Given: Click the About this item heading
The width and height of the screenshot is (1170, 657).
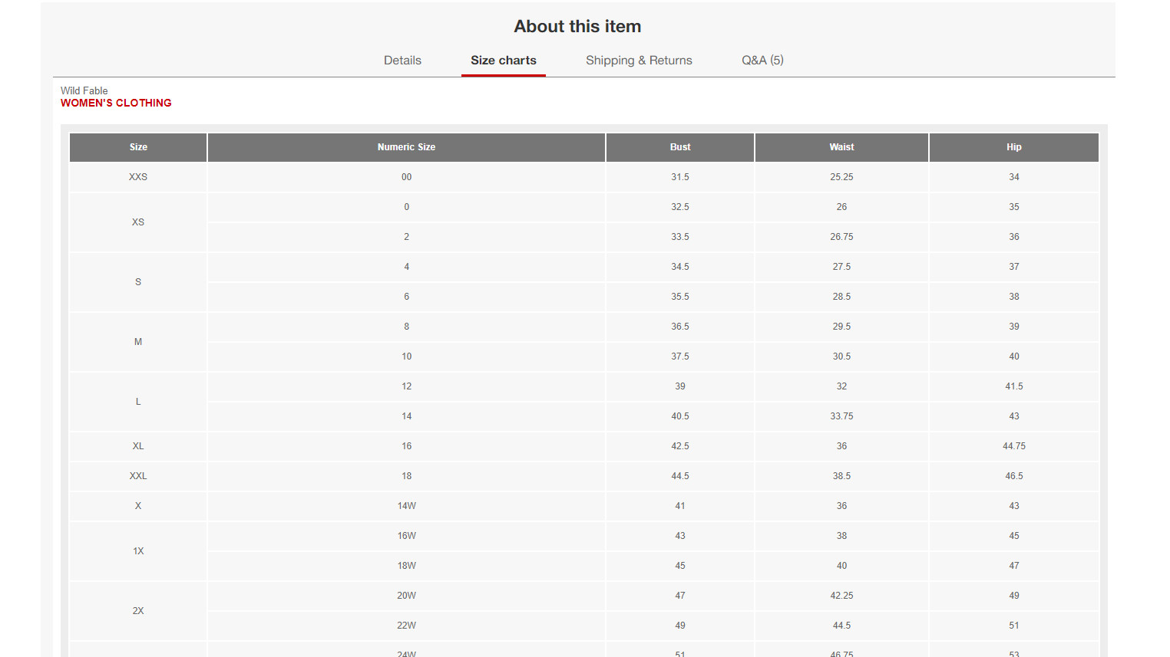Looking at the screenshot, I should (577, 26).
